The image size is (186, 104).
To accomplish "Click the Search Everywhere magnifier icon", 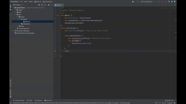I will [x=169, y=2].
